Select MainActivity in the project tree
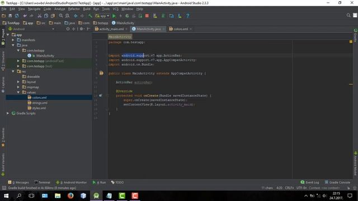Image resolution: width=358 pixels, height=201 pixels. click(45, 56)
